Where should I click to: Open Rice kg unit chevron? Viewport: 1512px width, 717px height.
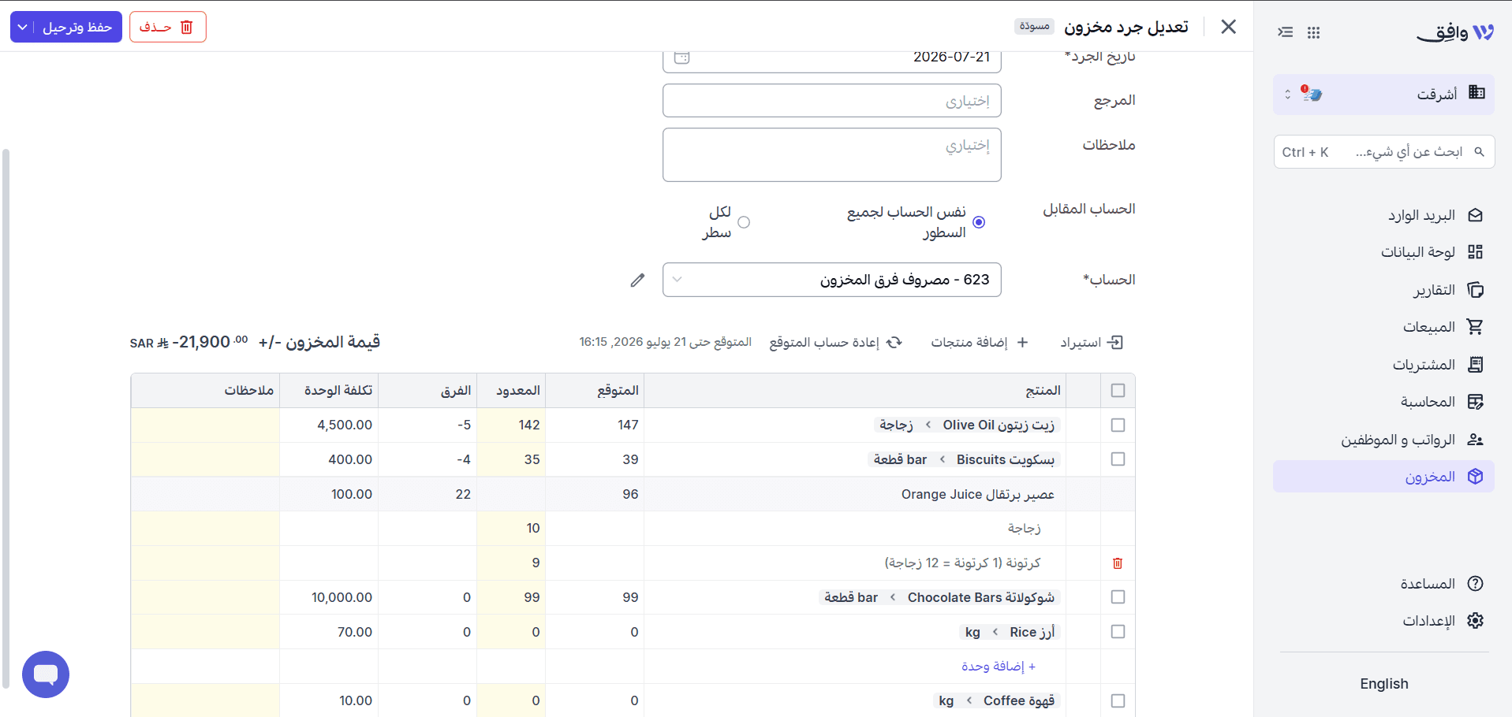coord(995,632)
